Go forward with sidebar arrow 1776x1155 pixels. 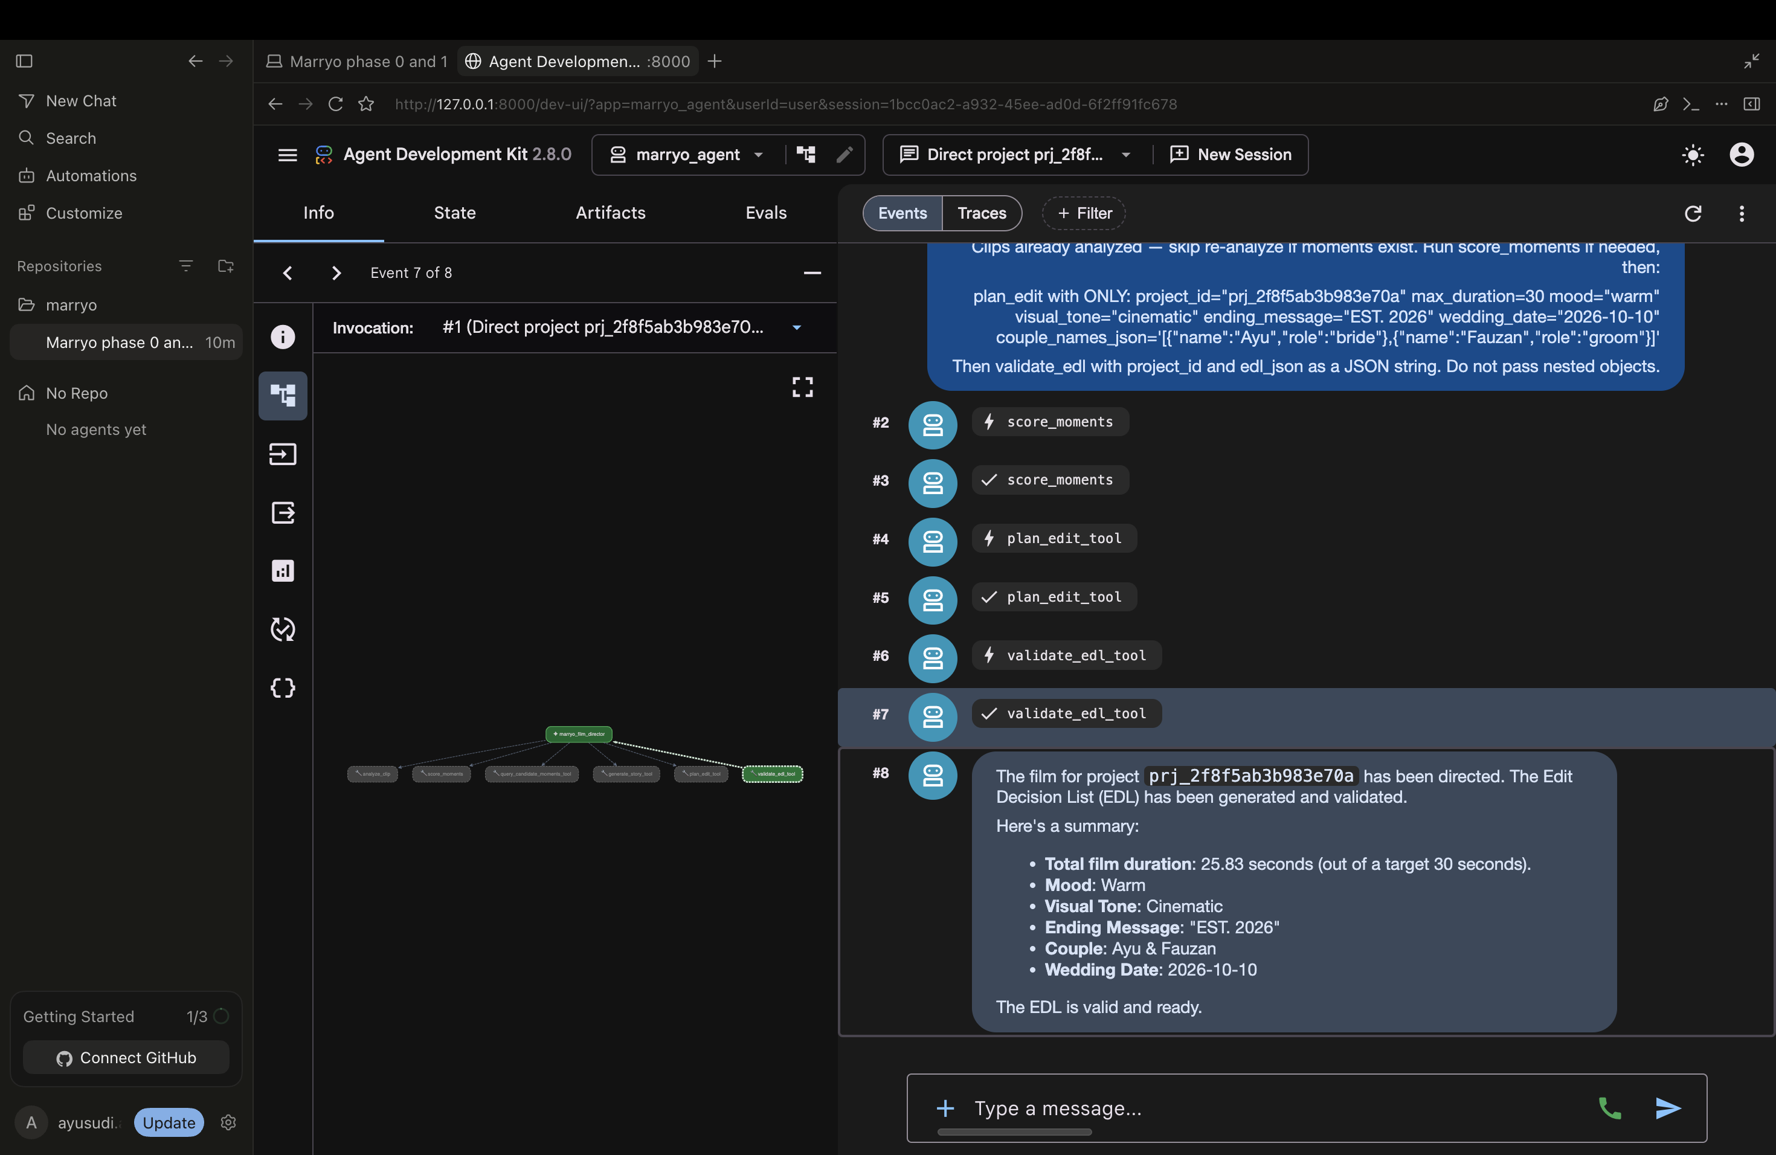pos(226,60)
